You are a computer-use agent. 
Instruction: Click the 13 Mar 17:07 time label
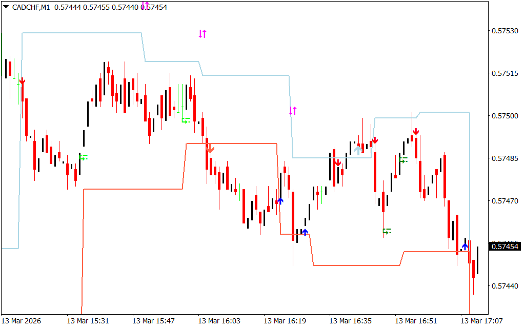tap(481, 321)
